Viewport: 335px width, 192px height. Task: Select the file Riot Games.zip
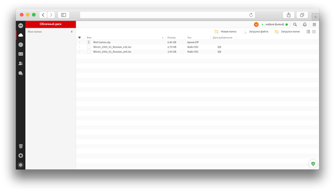102,42
